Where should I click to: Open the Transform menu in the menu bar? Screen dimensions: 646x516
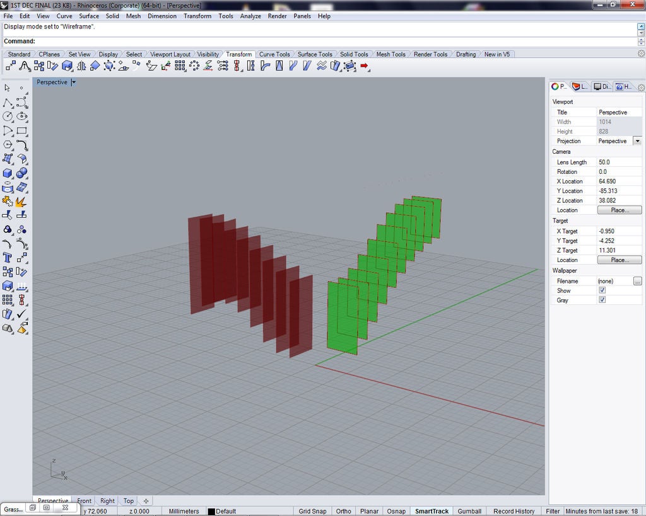pos(197,16)
